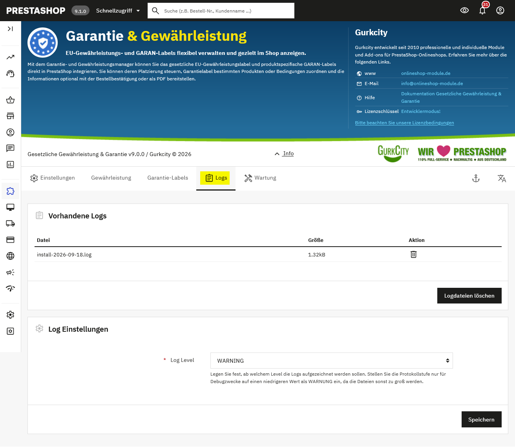Open International via globe icon in sidebar
This screenshot has width=515, height=447.
pos(10,256)
